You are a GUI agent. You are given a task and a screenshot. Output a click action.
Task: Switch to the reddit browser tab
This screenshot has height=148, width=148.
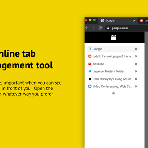(x=143, y=20)
